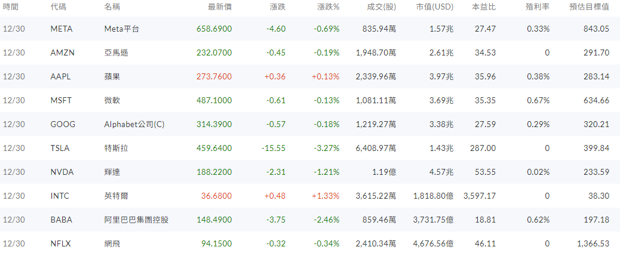Click AAPL latest price 273.7600
This screenshot has width=620, height=253.
tap(214, 76)
